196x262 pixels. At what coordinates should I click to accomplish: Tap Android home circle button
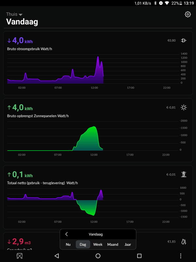pyautogui.click(x=98, y=256)
